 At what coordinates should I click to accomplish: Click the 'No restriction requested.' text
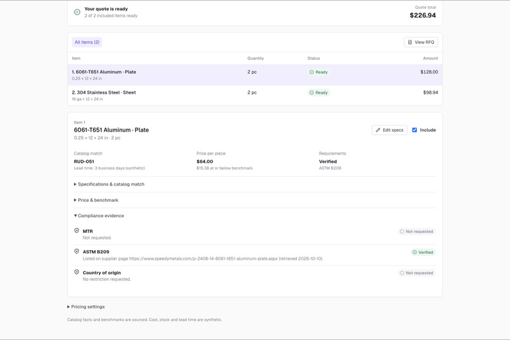107,279
